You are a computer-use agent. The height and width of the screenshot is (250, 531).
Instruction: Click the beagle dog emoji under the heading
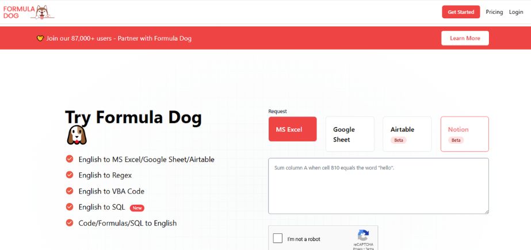click(x=77, y=135)
